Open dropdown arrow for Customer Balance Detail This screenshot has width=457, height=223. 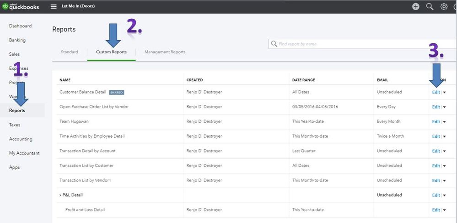click(x=444, y=93)
